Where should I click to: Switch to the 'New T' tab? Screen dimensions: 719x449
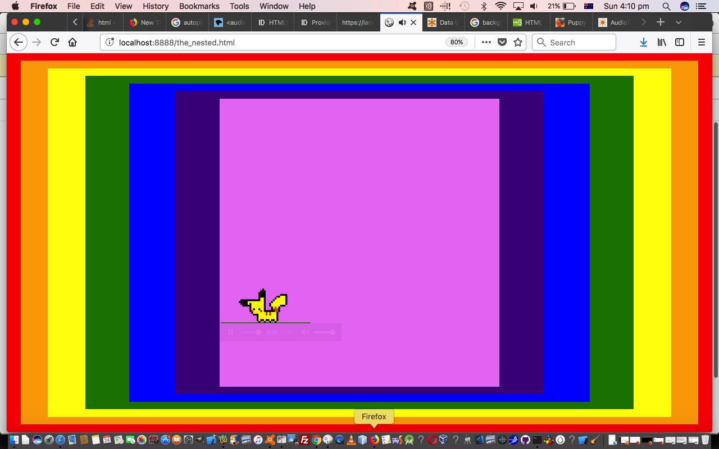click(145, 22)
